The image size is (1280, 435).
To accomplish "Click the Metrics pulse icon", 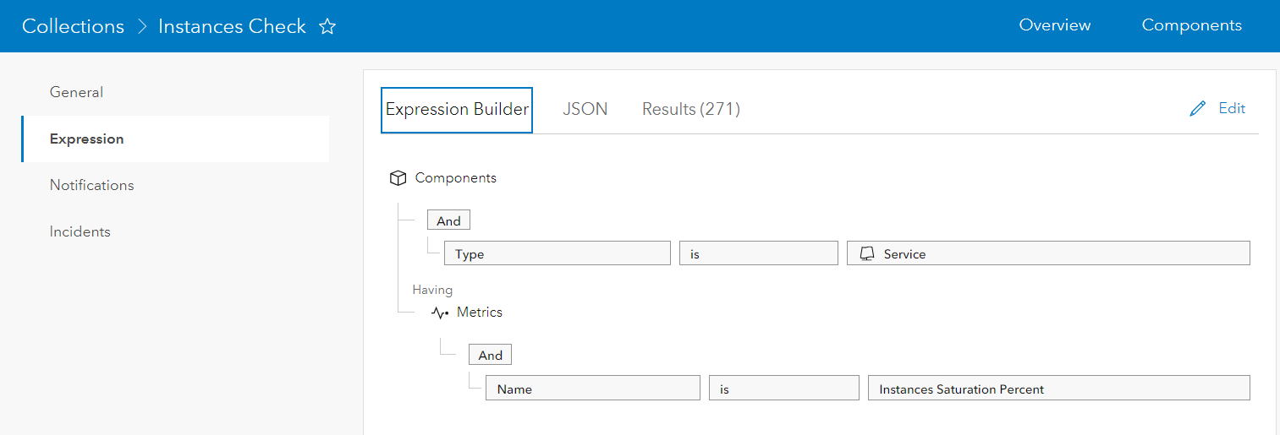I will 440,313.
